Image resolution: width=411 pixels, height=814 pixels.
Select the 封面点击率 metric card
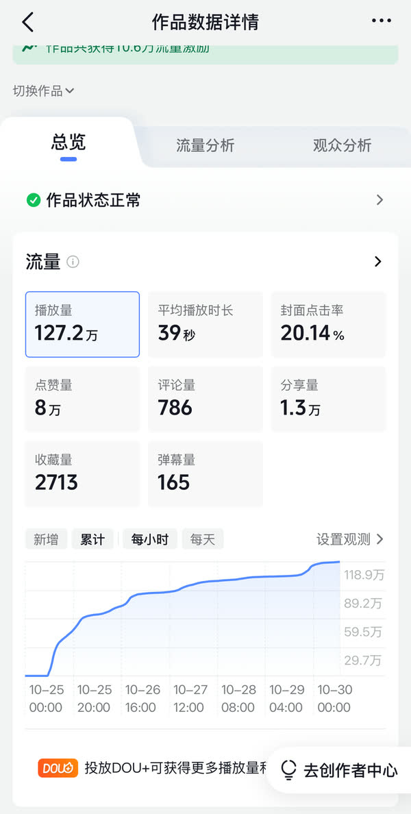[x=329, y=325]
